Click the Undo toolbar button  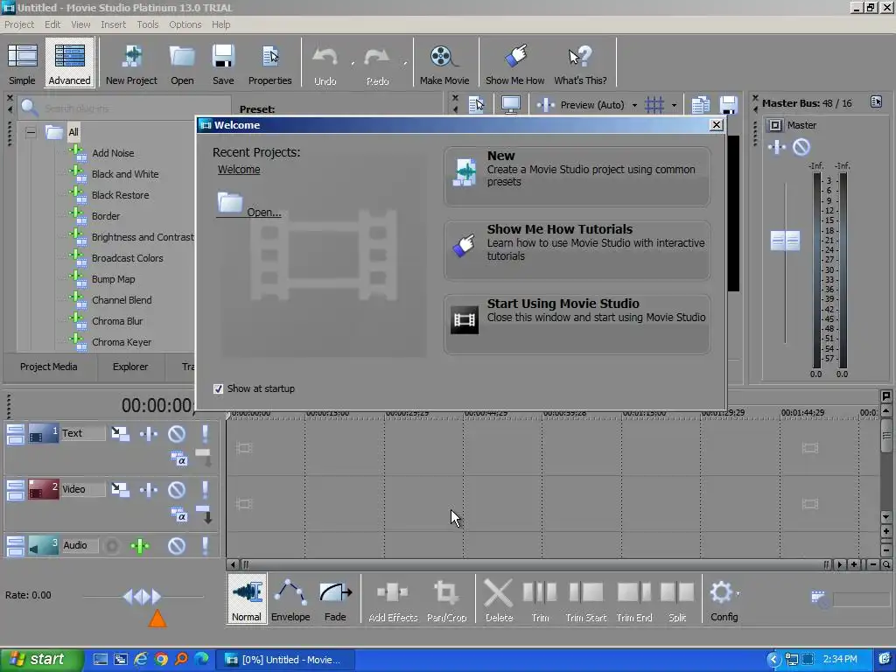(x=325, y=65)
